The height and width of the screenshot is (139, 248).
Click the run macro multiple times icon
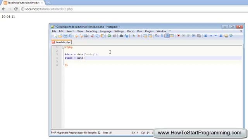194,36
